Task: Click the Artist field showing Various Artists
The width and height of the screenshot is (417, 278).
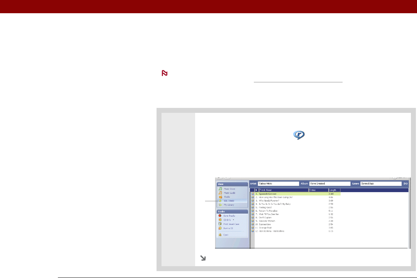Action: pos(278,184)
